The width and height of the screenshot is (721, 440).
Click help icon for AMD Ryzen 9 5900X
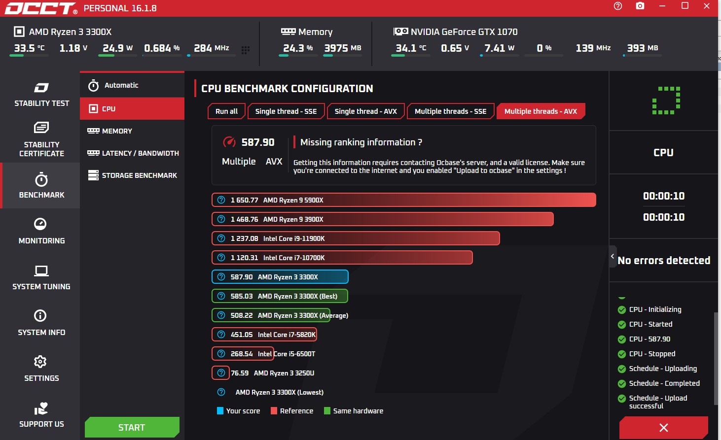point(221,200)
